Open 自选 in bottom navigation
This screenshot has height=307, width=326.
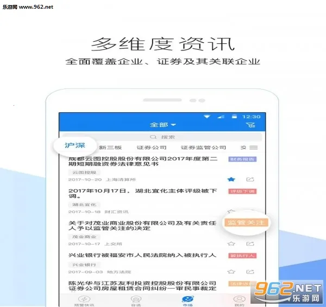[135, 300]
